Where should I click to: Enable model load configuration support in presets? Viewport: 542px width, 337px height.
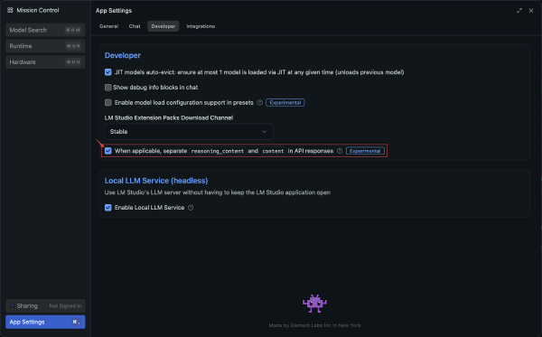coord(108,103)
